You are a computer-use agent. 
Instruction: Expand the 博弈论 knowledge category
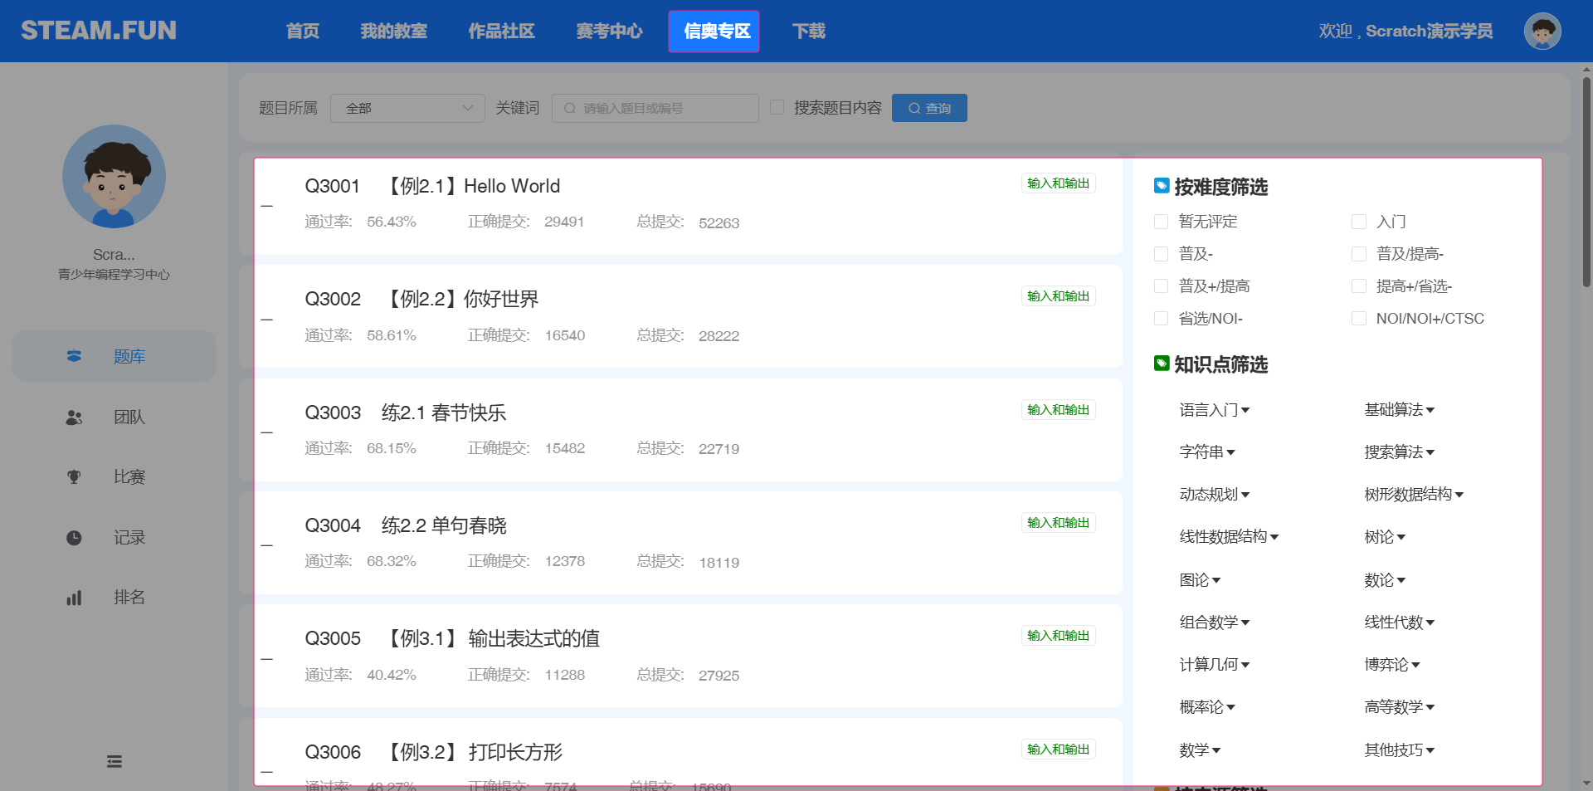[x=1392, y=665]
